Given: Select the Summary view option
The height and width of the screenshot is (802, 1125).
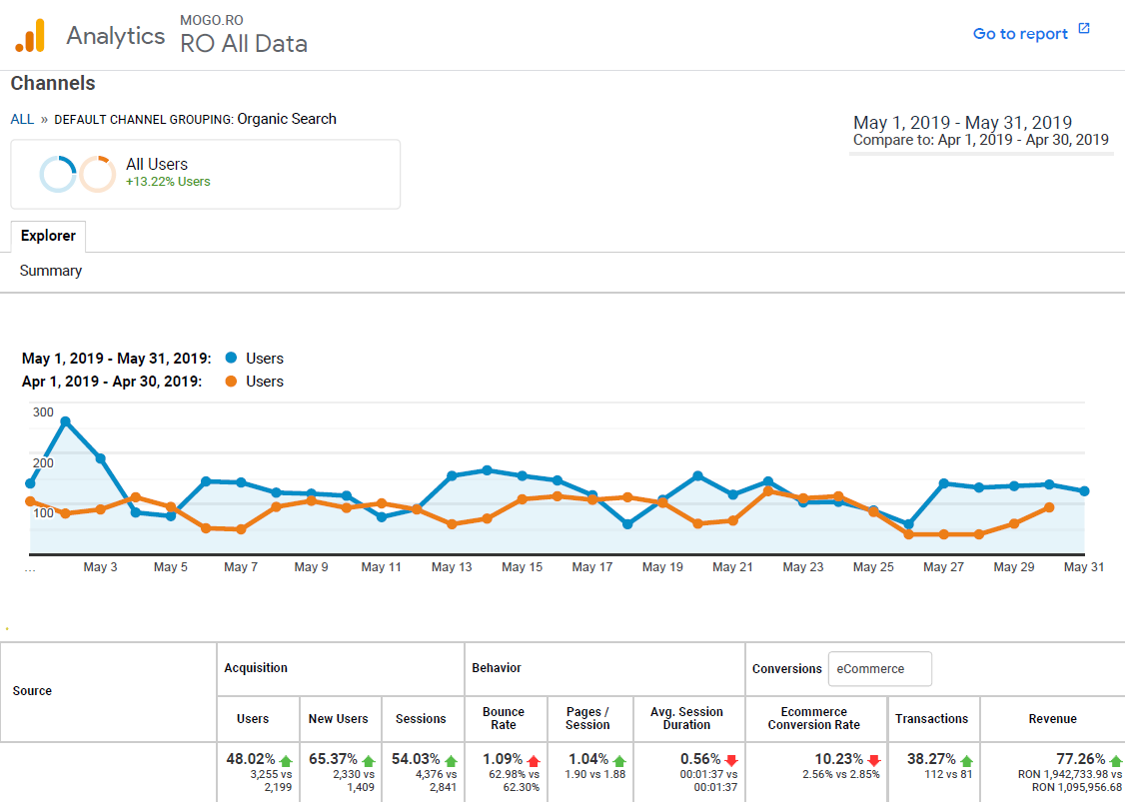Looking at the screenshot, I should (x=50, y=271).
